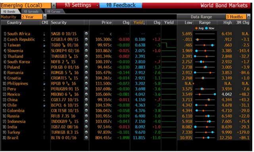
Task: Click the round icon beside CROATE5 15
Action: 86,78
